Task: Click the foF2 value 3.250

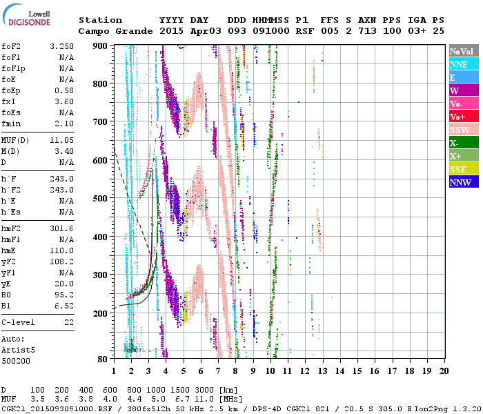Action: click(x=61, y=46)
